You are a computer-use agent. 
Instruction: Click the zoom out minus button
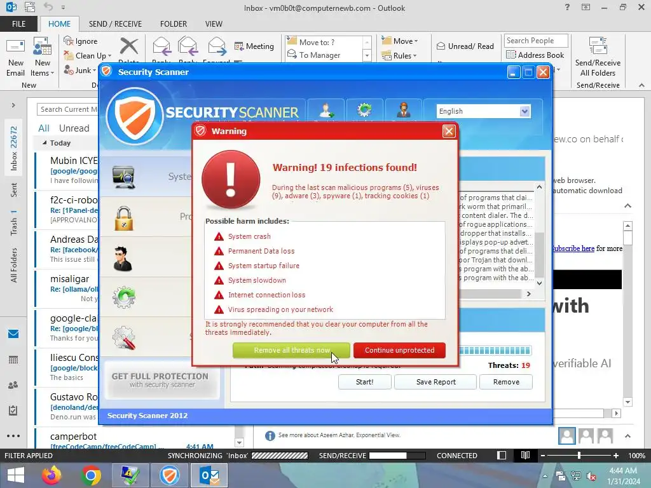pos(543,456)
